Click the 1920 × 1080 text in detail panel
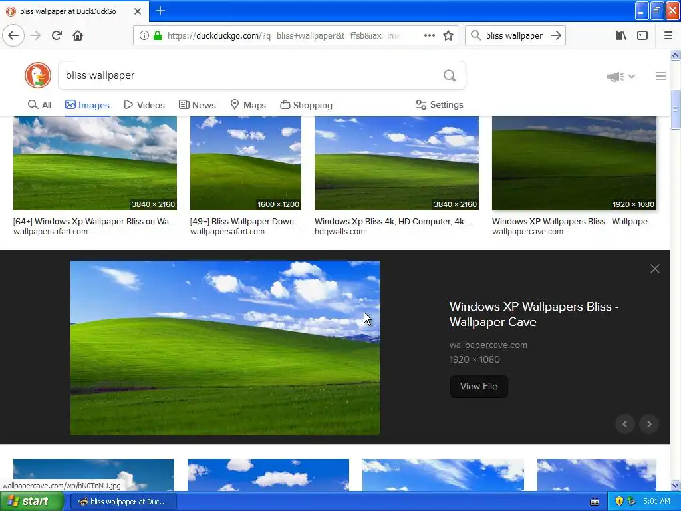The image size is (681, 511). click(475, 359)
